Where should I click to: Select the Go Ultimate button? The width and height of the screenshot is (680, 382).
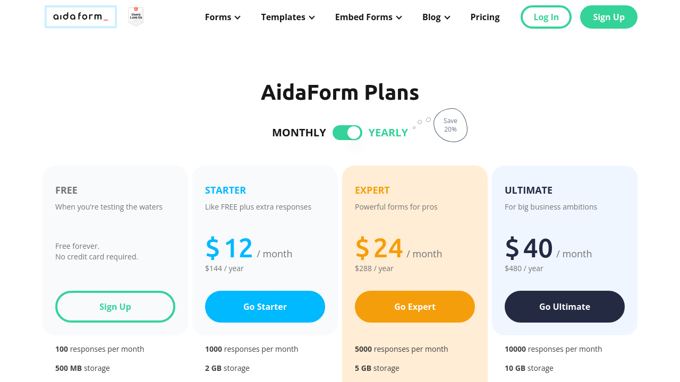click(x=565, y=307)
